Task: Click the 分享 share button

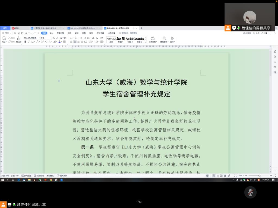Action: [264, 33]
